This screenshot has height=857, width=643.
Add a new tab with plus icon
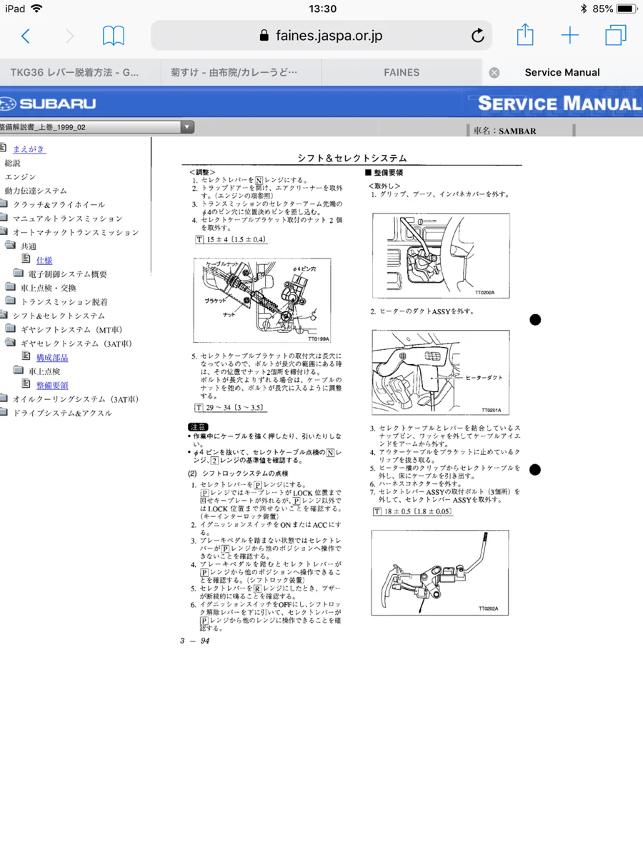(570, 35)
